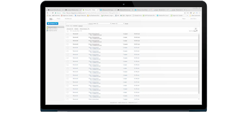
Task: Open the Apps bookmarks shortcut icon
Action: click(x=48, y=16)
